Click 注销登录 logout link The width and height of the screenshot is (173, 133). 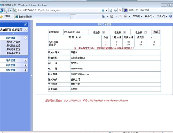click(17, 30)
